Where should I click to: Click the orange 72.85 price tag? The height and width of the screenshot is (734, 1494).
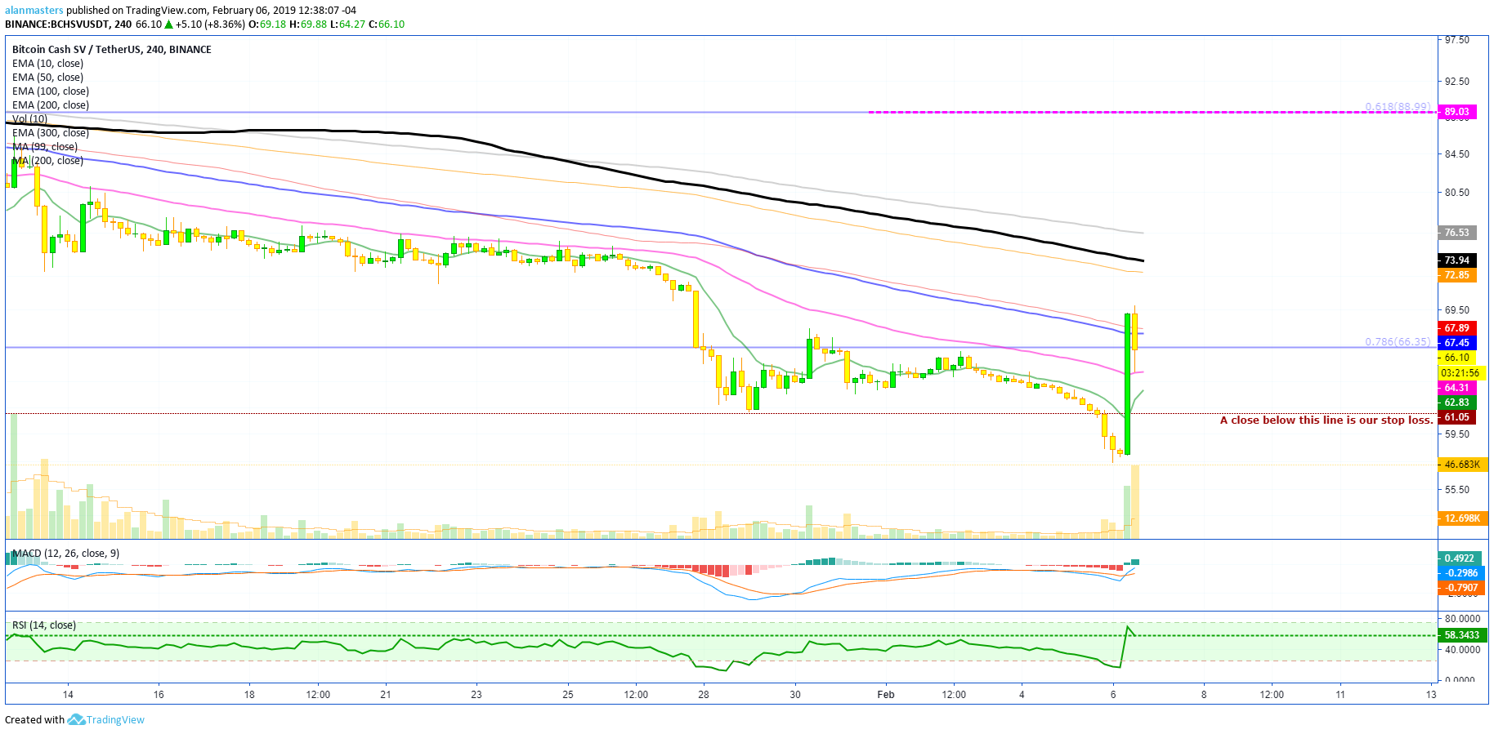pos(1456,275)
